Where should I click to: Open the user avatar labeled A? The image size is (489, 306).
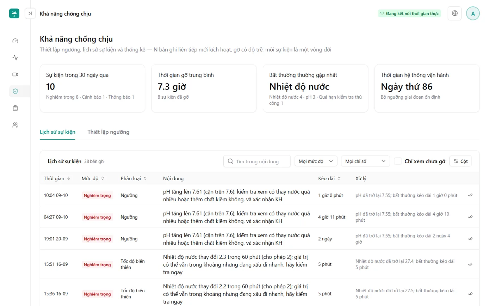click(x=473, y=13)
